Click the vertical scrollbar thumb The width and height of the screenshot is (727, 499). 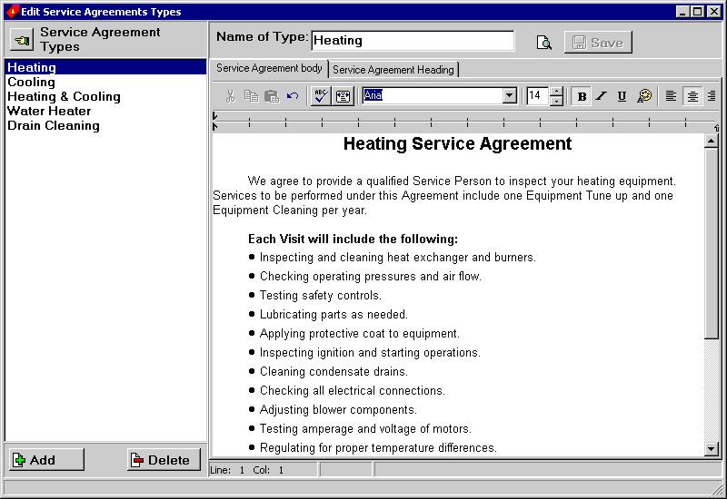pos(712,243)
